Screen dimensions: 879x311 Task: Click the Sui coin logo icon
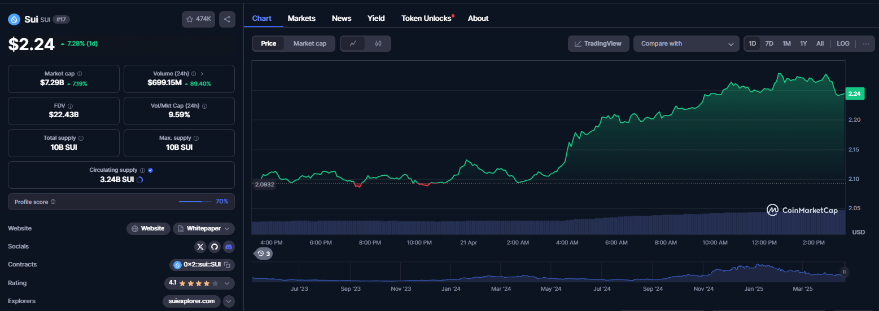coord(14,19)
